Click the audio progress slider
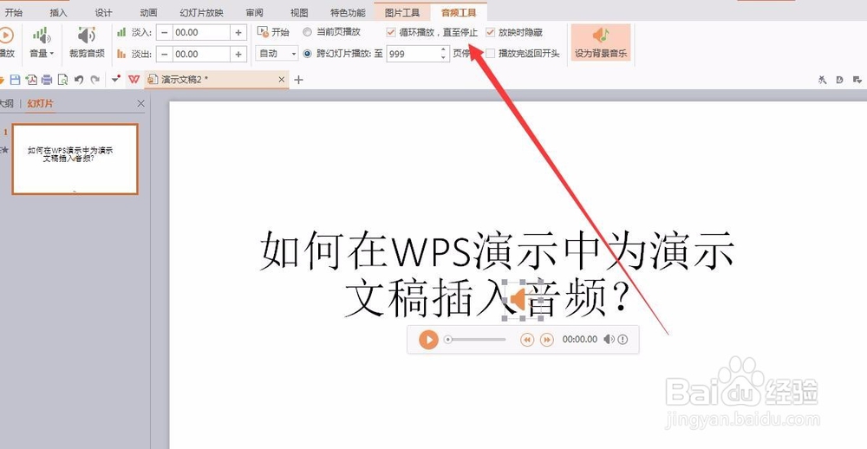 pyautogui.click(x=476, y=340)
